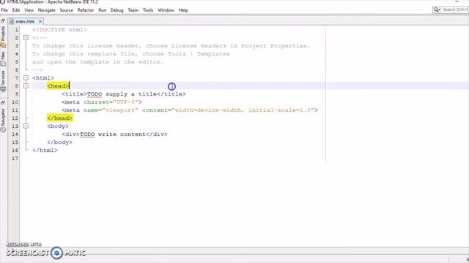The height and width of the screenshot is (263, 469).
Task: Click the search magnifier icon
Action: [437, 9]
